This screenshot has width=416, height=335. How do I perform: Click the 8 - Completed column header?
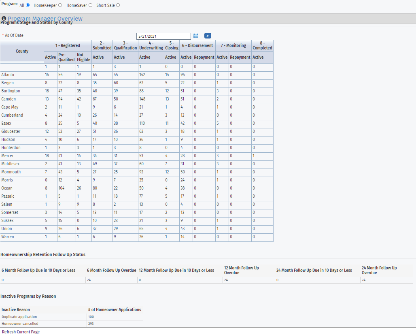(262, 45)
